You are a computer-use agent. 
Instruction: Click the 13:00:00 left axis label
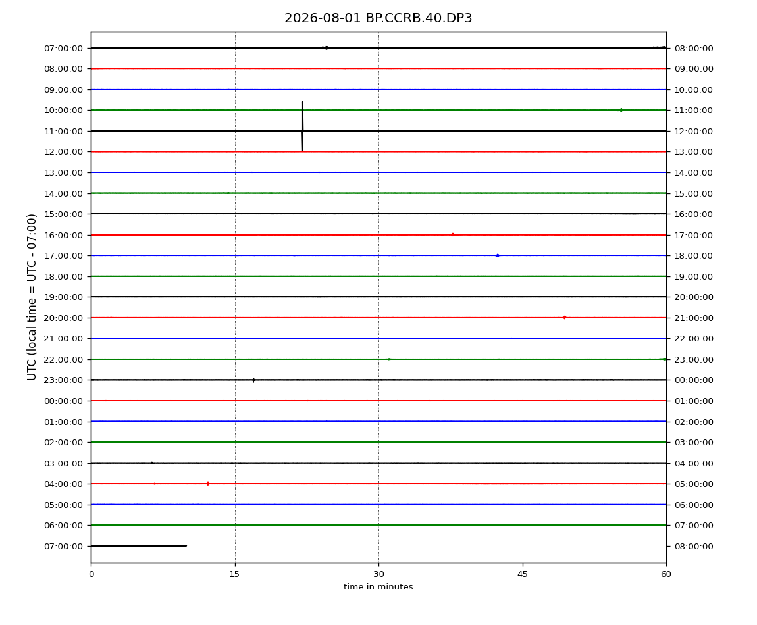[x=63, y=173]
